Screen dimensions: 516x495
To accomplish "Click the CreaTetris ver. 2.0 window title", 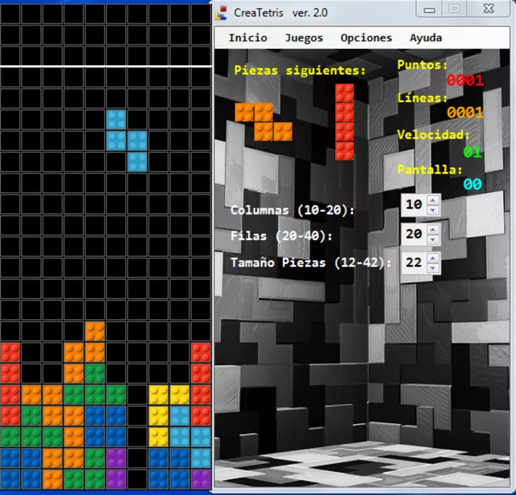I will click(281, 13).
